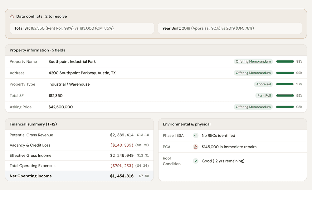Click the 'Roof Condition' label
This screenshot has height=218, width=312.
click(172, 161)
